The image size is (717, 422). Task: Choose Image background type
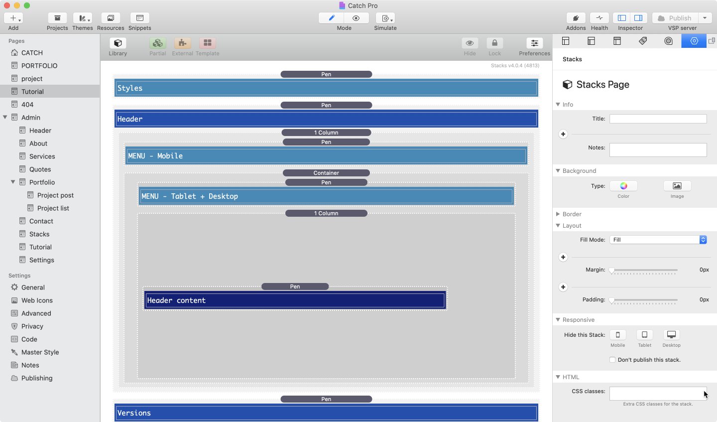coord(677,186)
